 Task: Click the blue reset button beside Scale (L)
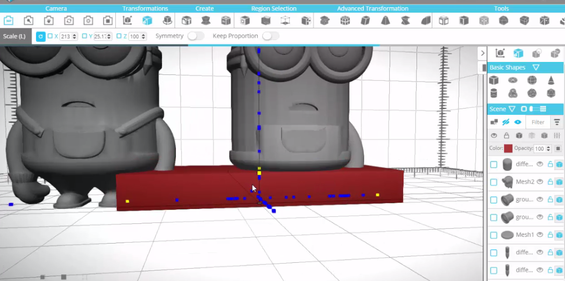41,37
